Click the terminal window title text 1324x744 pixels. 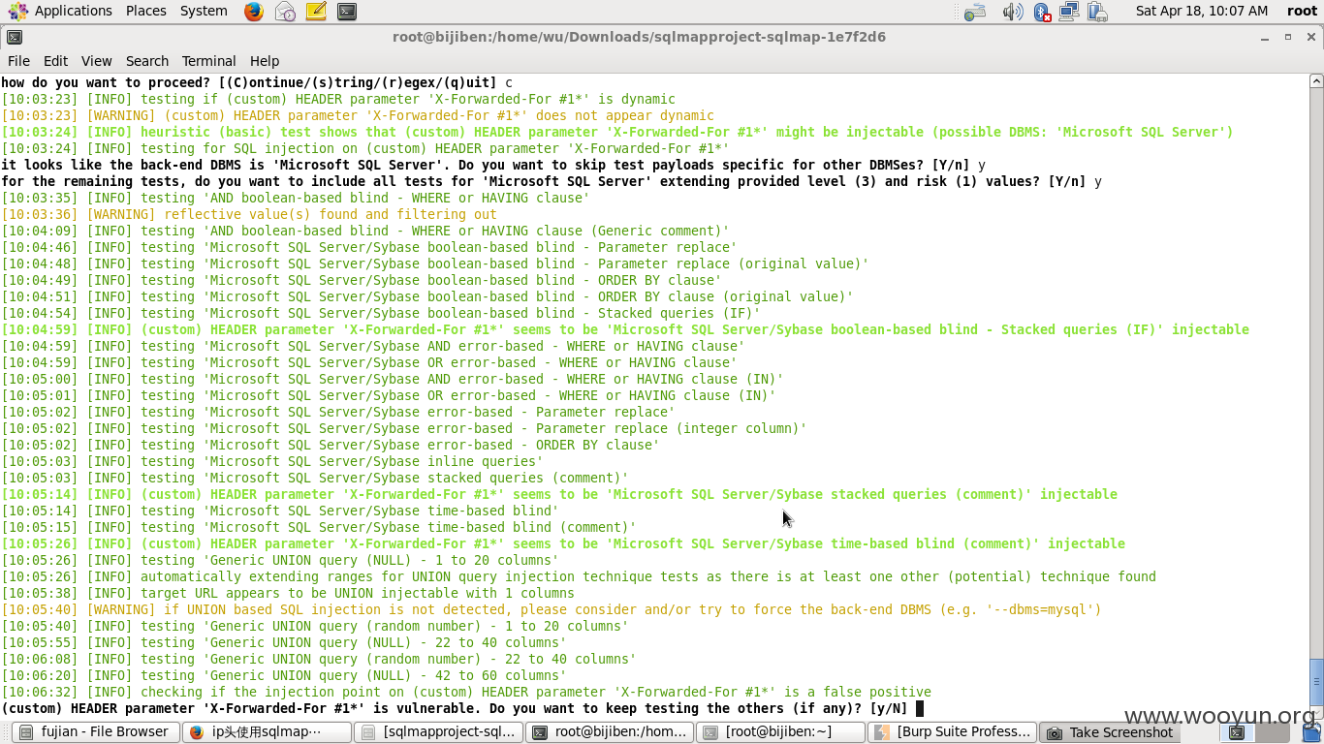639,37
